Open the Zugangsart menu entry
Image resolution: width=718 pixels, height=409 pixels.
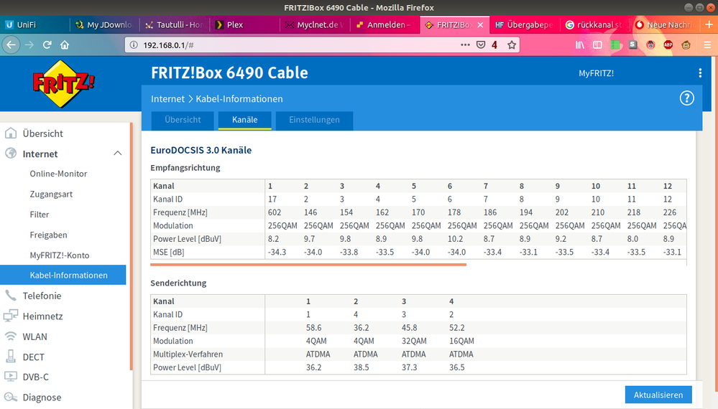click(x=51, y=194)
